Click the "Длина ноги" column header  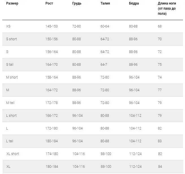(167, 4)
